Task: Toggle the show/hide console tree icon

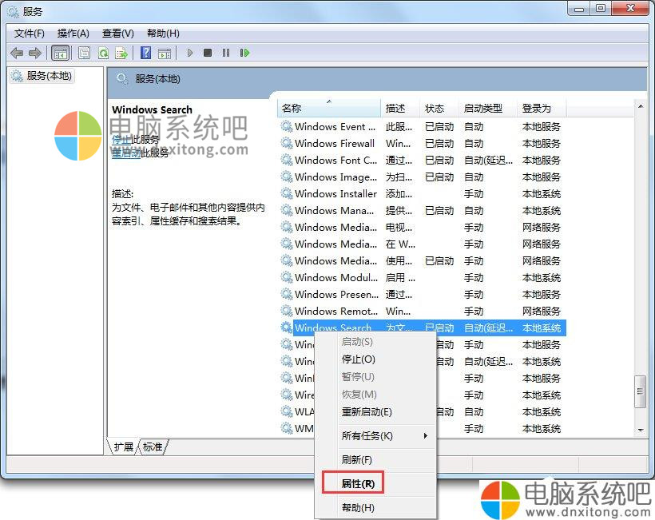Action: (x=60, y=53)
